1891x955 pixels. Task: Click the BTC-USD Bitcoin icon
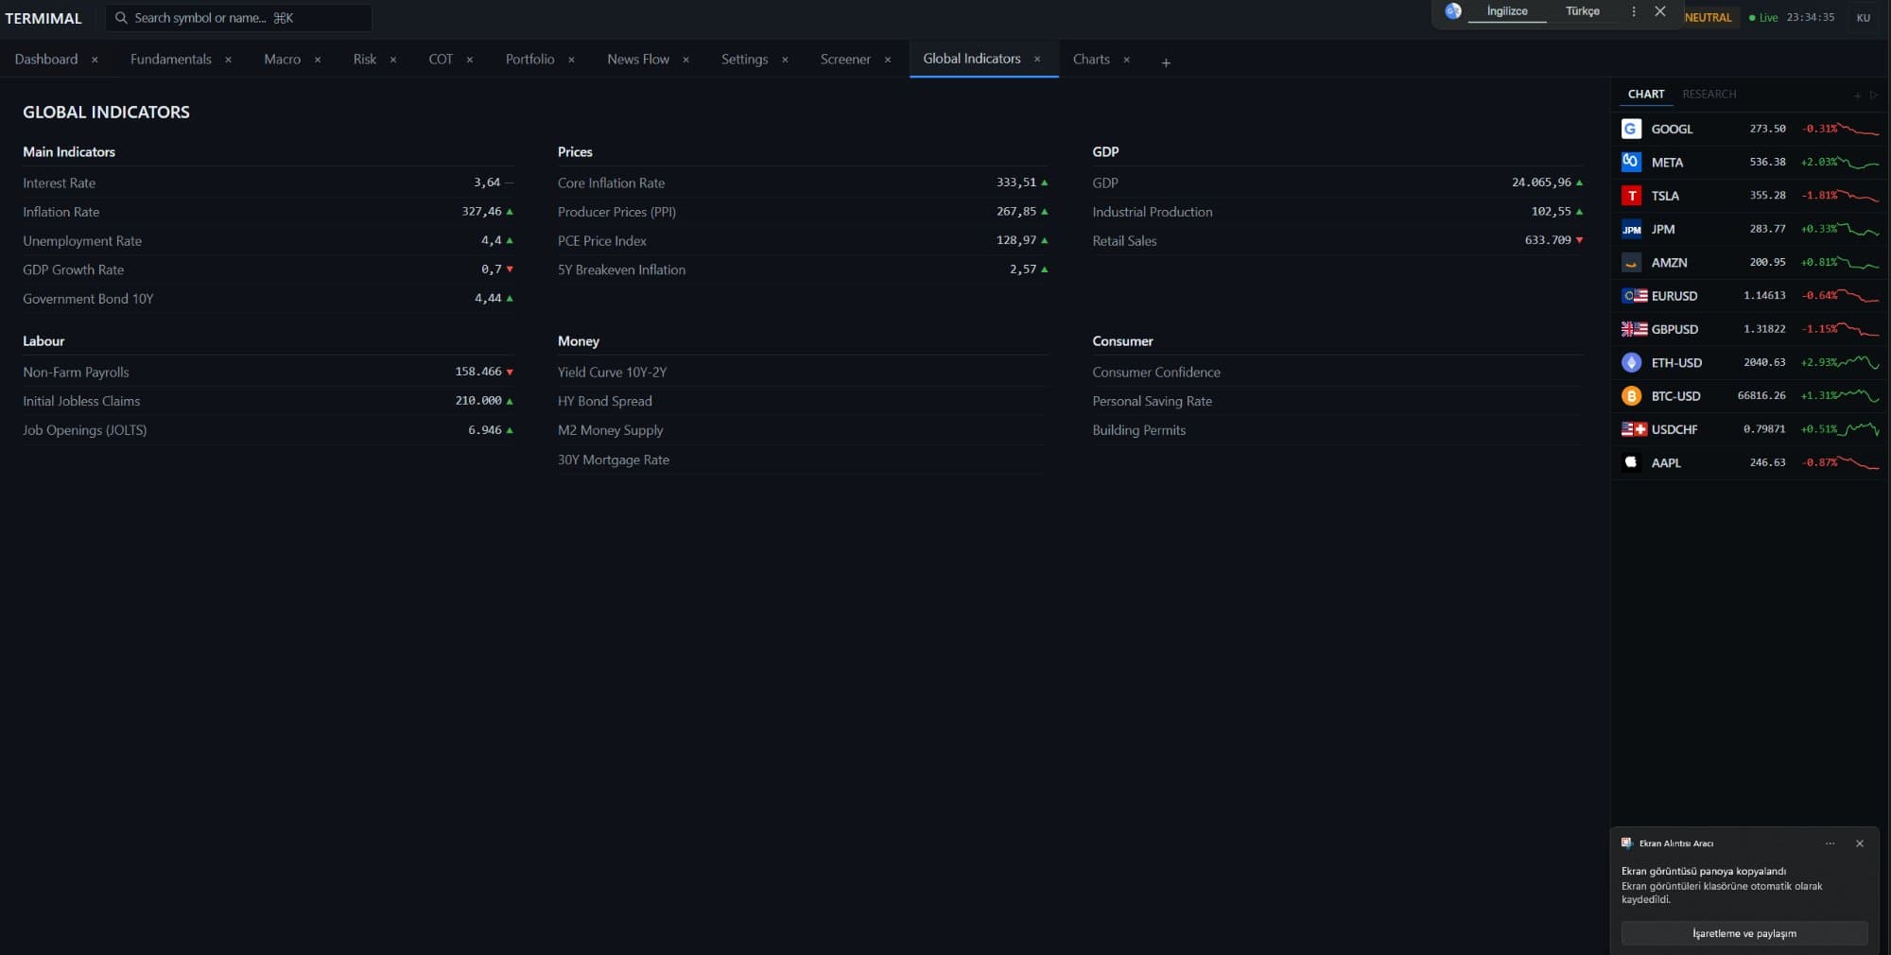click(1631, 396)
